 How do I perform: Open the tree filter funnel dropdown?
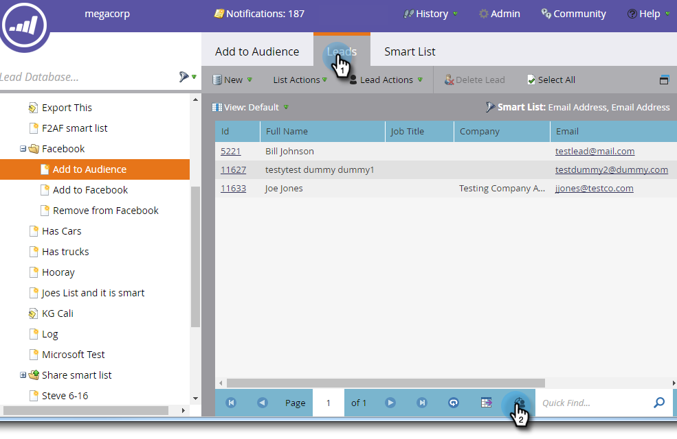pos(188,77)
